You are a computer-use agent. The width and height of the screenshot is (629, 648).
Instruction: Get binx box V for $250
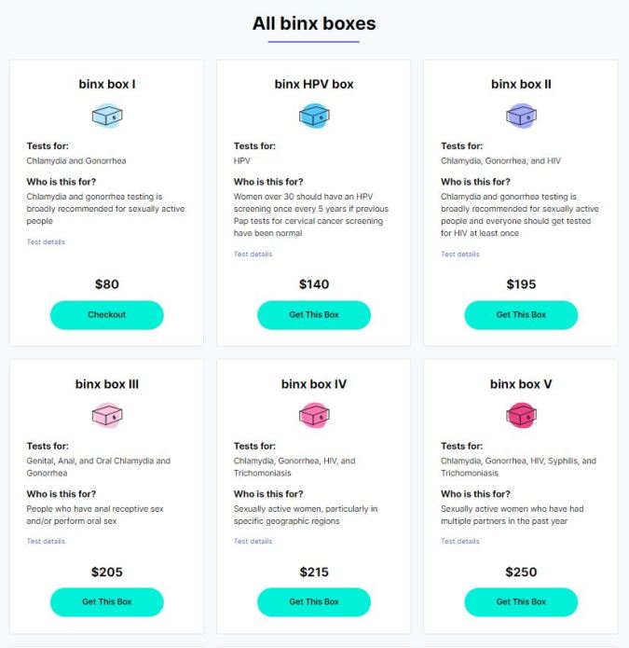[x=521, y=602]
